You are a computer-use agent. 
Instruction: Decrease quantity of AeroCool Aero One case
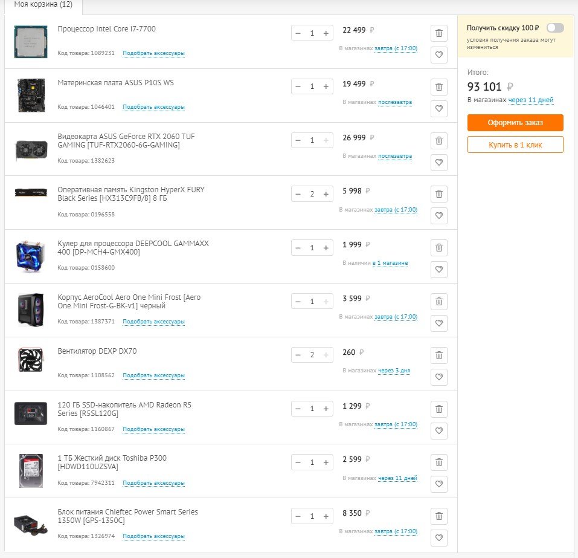pyautogui.click(x=298, y=302)
